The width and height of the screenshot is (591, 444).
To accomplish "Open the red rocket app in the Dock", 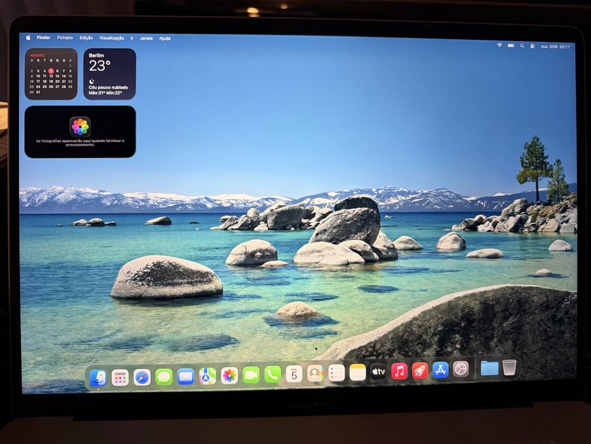I will point(420,371).
